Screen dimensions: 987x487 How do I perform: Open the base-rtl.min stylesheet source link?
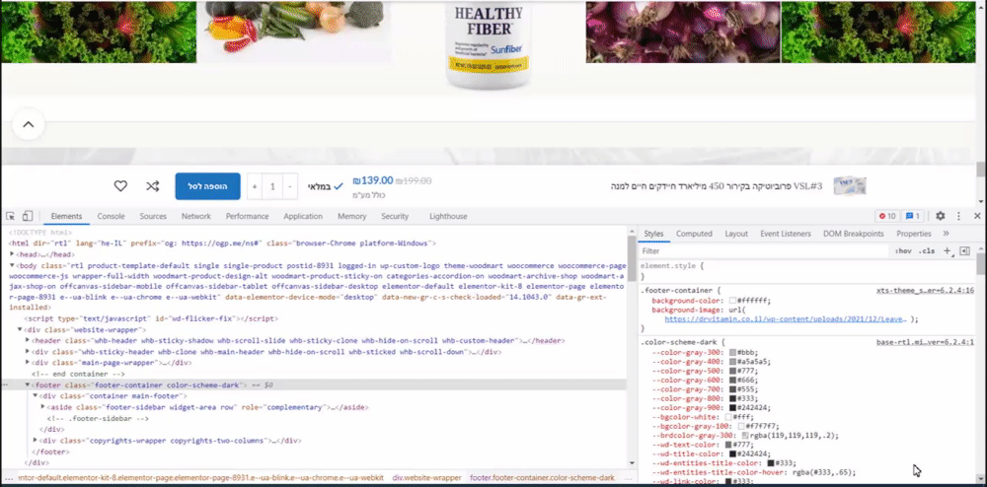click(x=925, y=342)
